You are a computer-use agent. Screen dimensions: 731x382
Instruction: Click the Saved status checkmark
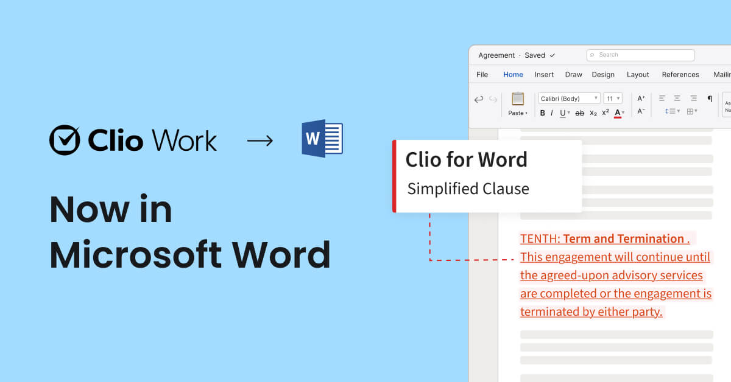(x=552, y=55)
